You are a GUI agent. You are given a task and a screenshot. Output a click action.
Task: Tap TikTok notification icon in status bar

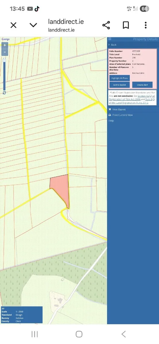[x=37, y=9]
